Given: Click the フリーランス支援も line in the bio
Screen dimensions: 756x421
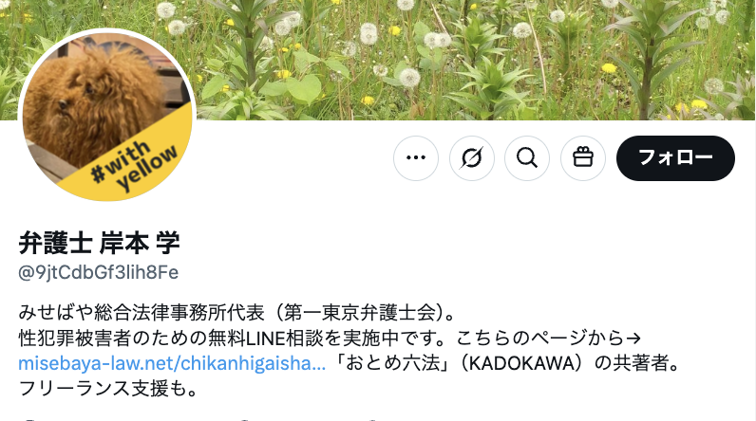Looking at the screenshot, I should coord(108,388).
